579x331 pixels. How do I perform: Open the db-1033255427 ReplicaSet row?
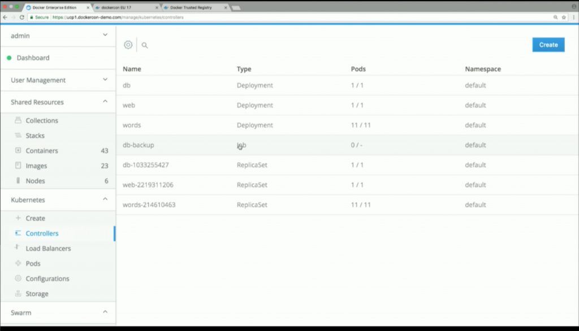point(347,165)
